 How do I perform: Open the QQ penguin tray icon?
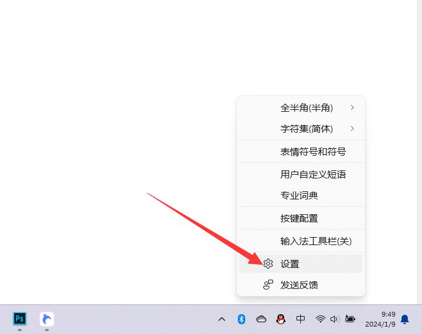tap(281, 319)
